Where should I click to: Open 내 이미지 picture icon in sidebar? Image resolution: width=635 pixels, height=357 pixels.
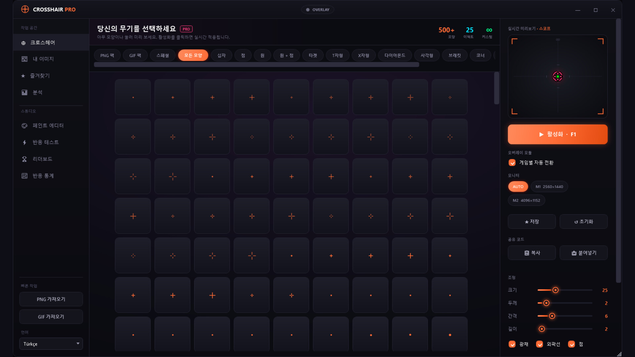tap(24, 59)
